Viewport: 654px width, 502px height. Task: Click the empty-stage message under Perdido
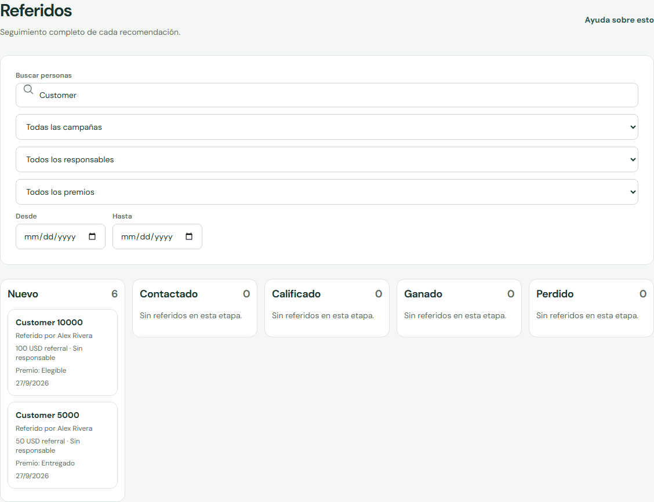[x=587, y=315]
